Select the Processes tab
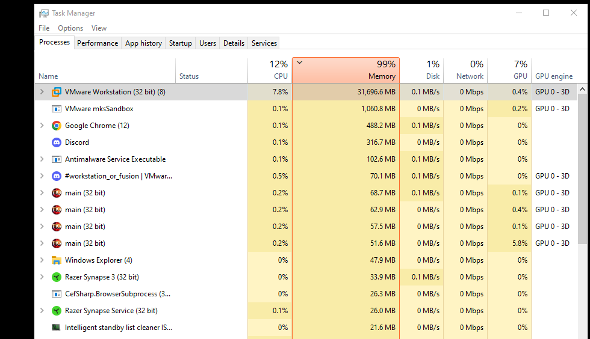This screenshot has width=590, height=339. [x=55, y=42]
